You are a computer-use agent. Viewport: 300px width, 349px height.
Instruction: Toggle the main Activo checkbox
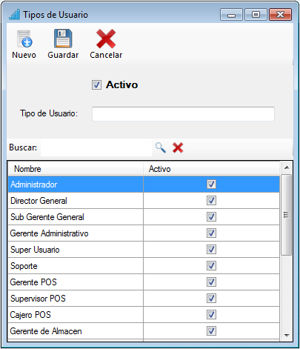[x=96, y=84]
